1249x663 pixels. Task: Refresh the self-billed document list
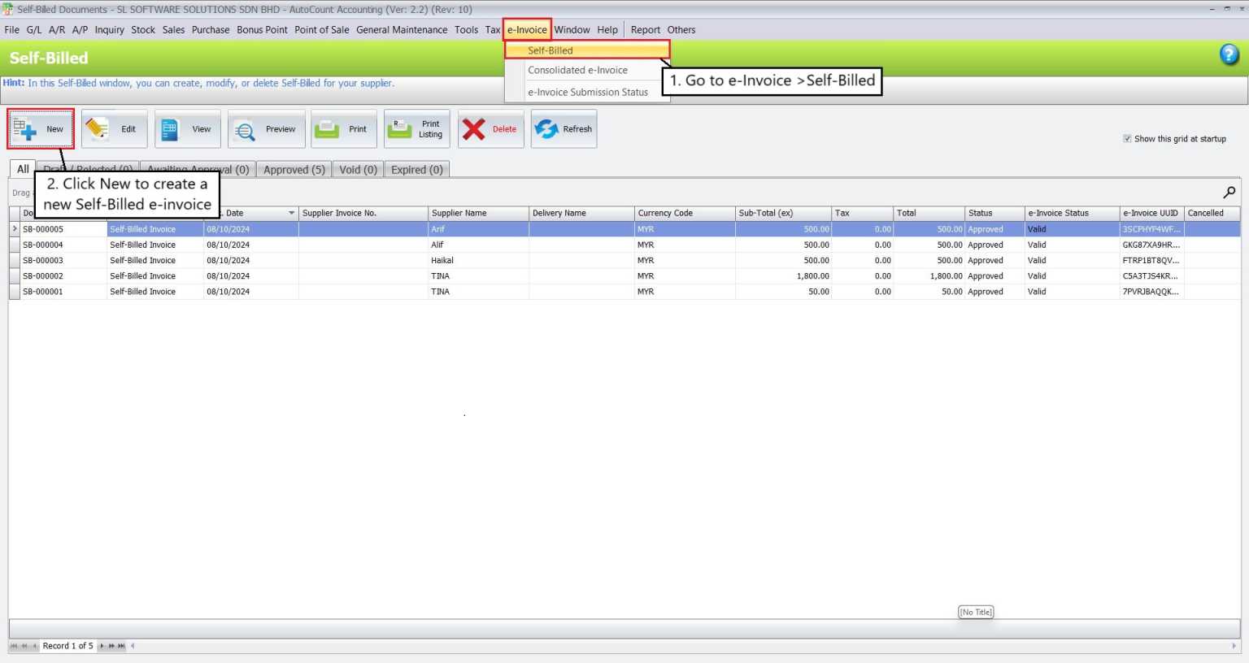tap(564, 128)
